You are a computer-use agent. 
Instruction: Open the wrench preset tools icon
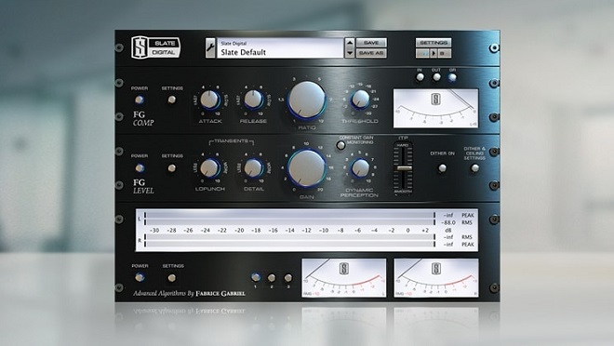[x=210, y=47]
